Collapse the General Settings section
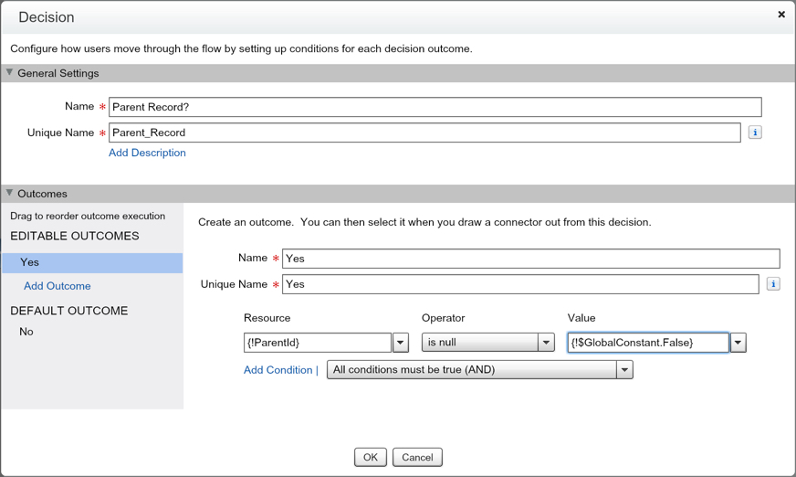The image size is (796, 477). 10,73
